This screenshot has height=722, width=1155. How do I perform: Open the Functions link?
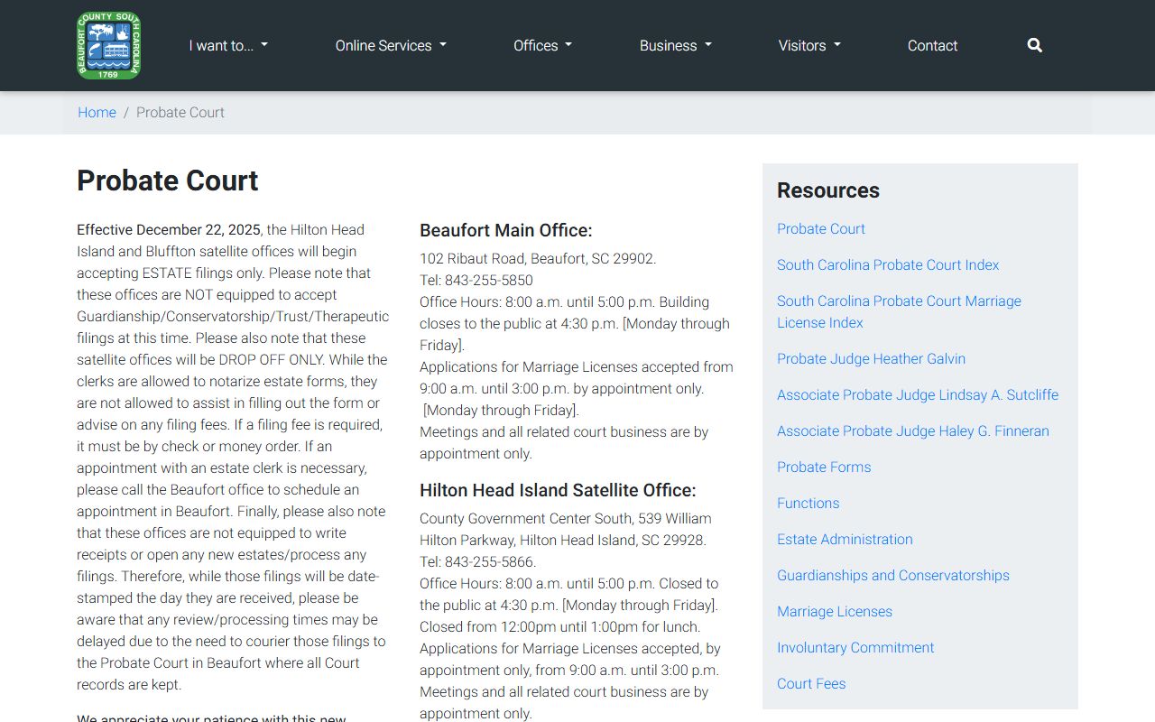tap(808, 503)
